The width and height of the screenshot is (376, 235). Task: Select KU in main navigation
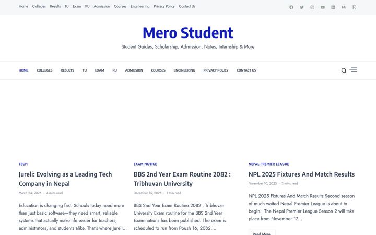coord(114,70)
